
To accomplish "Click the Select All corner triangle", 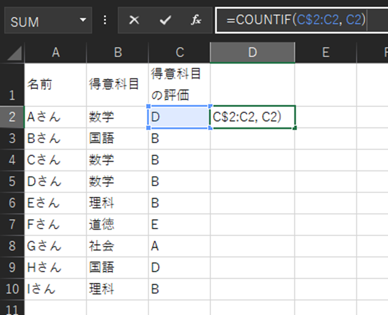I will pos(13,53).
